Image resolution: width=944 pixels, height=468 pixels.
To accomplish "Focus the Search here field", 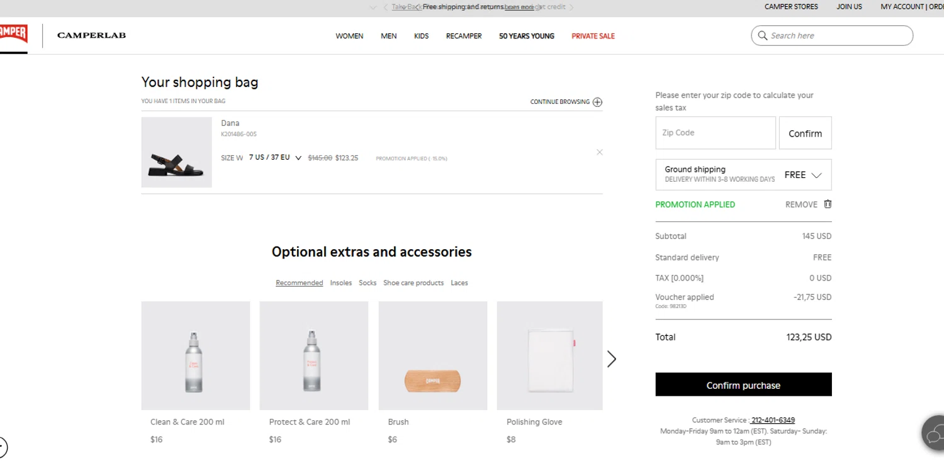I will click(832, 36).
